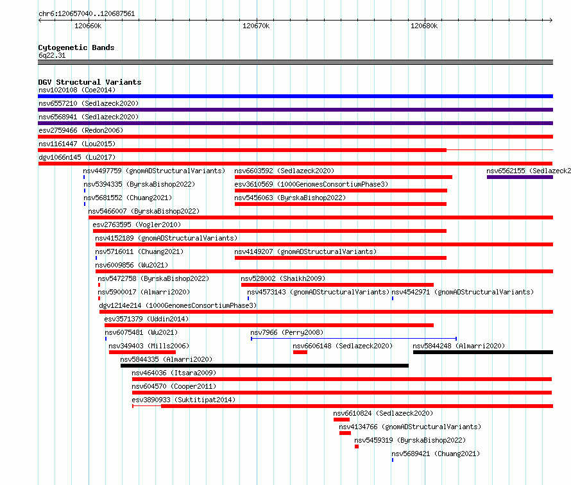This screenshot has height=485, width=571.
Task: Select esv3890933 (Suktitipat2014) label
Action: [183, 400]
